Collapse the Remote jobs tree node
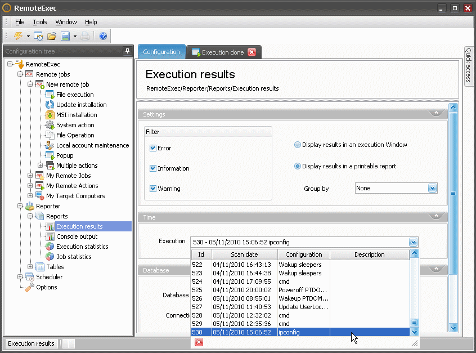Image resolution: width=476 pixels, height=353 pixels. 20,74
